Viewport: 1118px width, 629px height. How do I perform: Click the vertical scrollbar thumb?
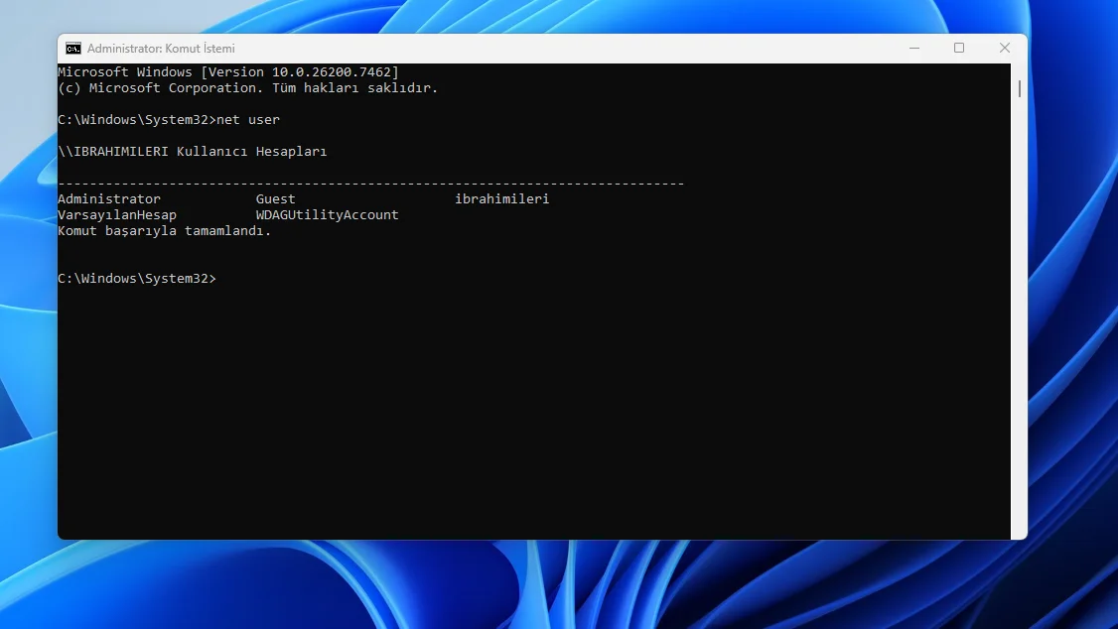1020,88
